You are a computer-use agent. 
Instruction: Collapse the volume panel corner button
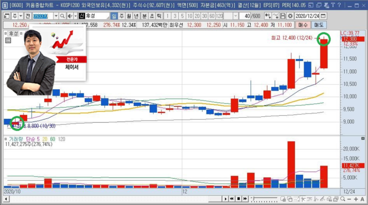363,139
